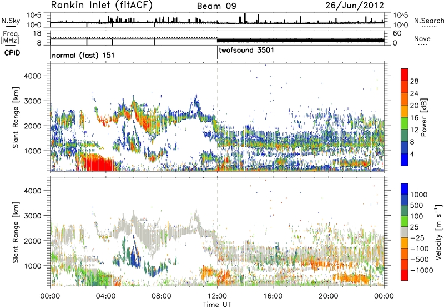Click the gray swatch in Velocity colorbar
This screenshot has width=444, height=308.
click(x=405, y=232)
